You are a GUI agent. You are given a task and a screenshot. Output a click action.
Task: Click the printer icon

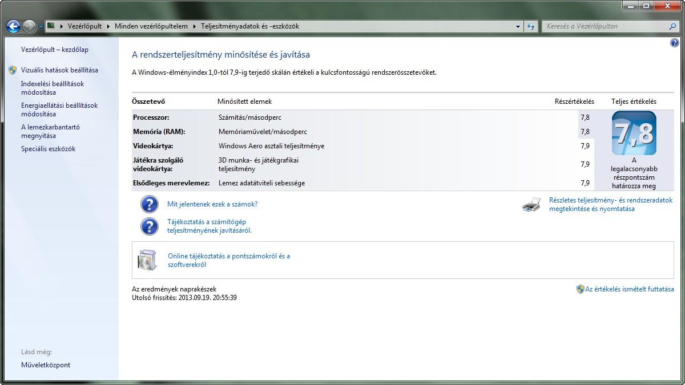531,205
